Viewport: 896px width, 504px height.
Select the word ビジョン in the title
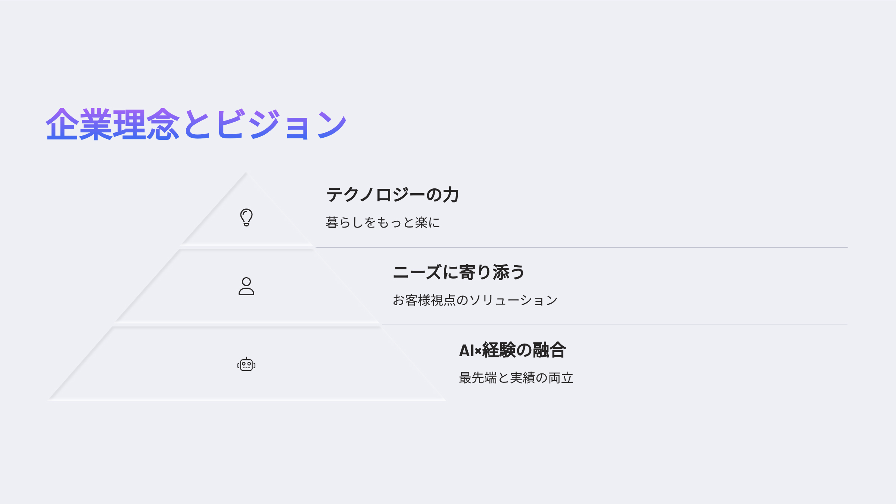[281, 124]
